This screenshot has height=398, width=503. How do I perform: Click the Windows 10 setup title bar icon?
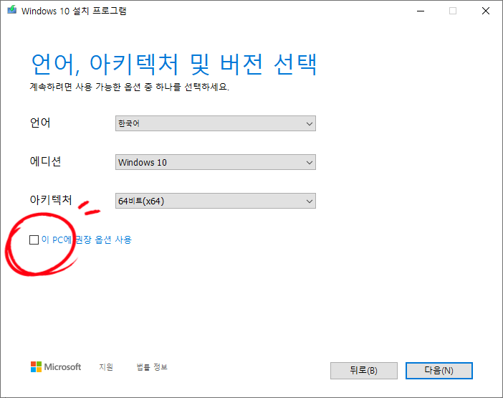(x=12, y=10)
